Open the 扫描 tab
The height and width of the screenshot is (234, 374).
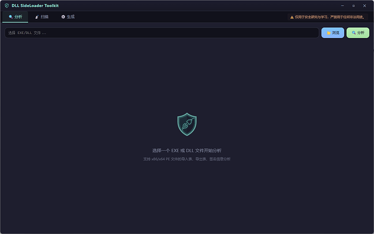(x=42, y=17)
